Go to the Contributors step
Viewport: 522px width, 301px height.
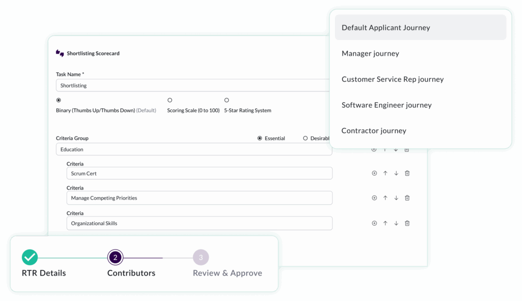tap(115, 257)
